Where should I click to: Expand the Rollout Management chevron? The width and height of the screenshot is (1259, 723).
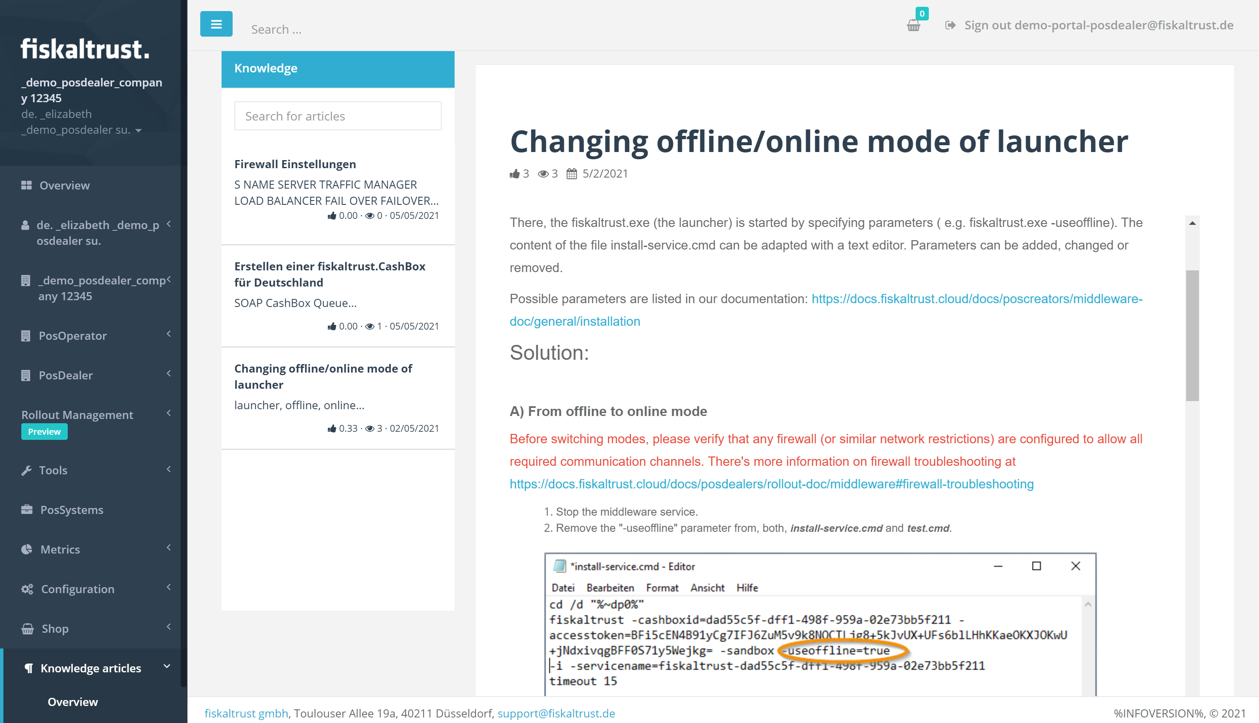point(169,413)
